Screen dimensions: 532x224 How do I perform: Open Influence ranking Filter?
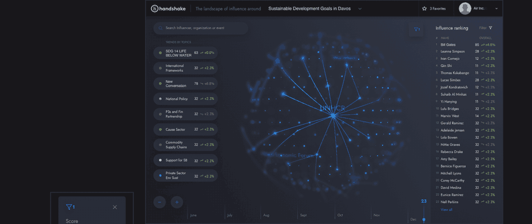(486, 28)
